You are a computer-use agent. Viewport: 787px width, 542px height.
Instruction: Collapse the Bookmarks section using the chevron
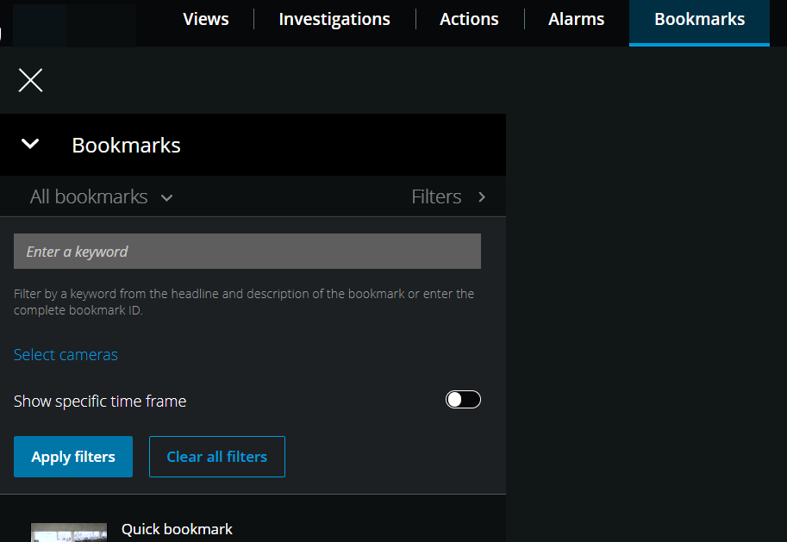(x=30, y=144)
